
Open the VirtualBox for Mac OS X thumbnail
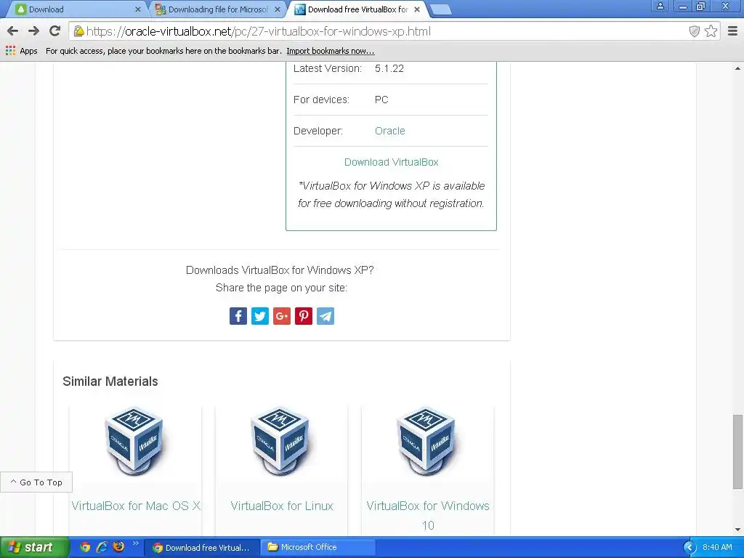click(x=135, y=441)
